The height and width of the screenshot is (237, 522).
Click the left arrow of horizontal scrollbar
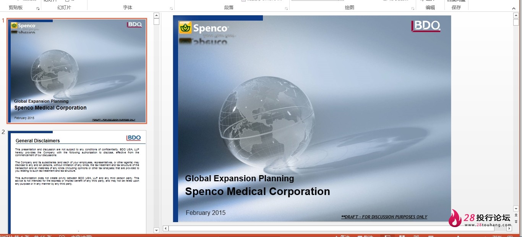165,228
